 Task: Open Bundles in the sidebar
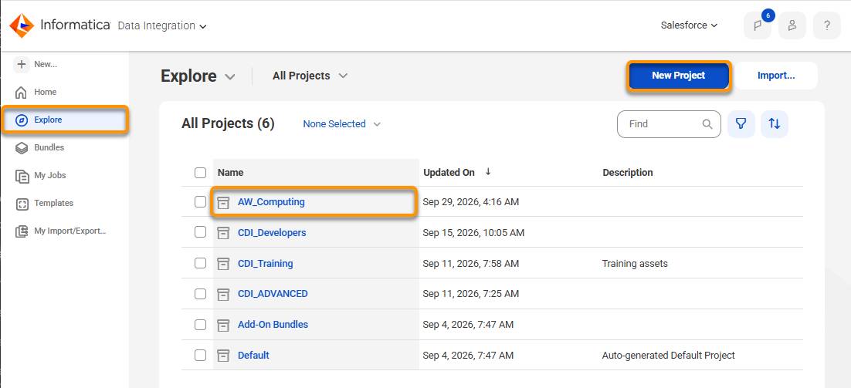(x=49, y=147)
